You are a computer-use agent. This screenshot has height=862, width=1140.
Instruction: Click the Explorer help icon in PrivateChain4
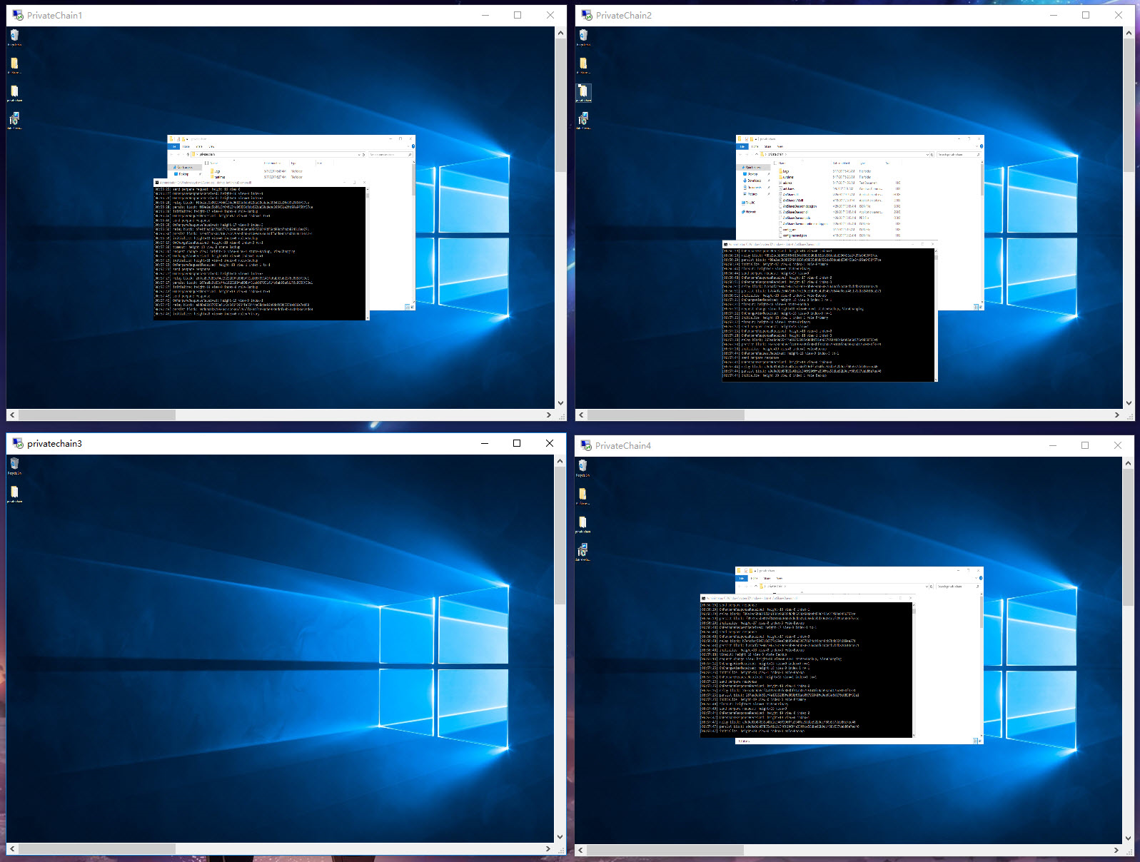[x=981, y=578]
